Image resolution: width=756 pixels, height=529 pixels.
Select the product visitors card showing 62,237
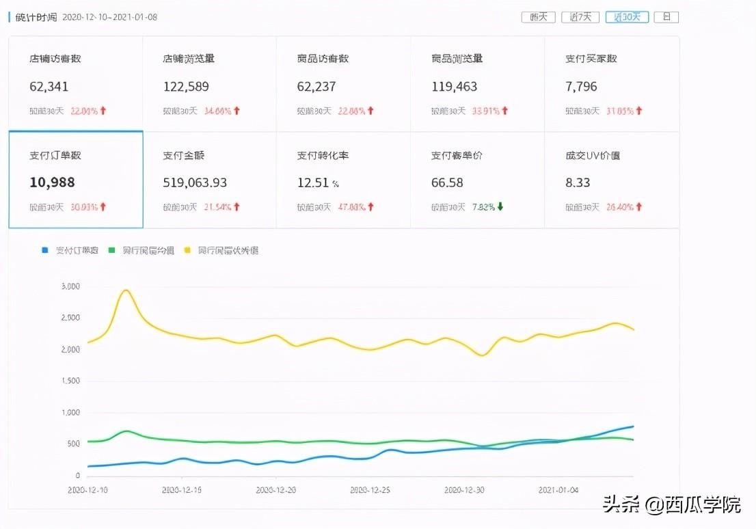pyautogui.click(x=343, y=83)
